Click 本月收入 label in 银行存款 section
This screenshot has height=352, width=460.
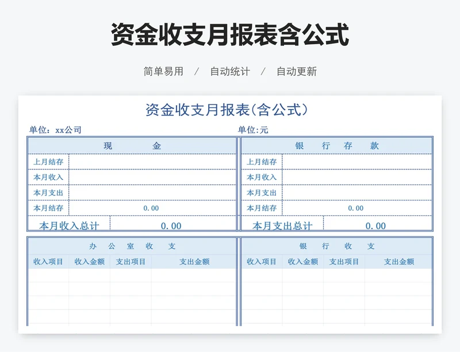pyautogui.click(x=262, y=177)
